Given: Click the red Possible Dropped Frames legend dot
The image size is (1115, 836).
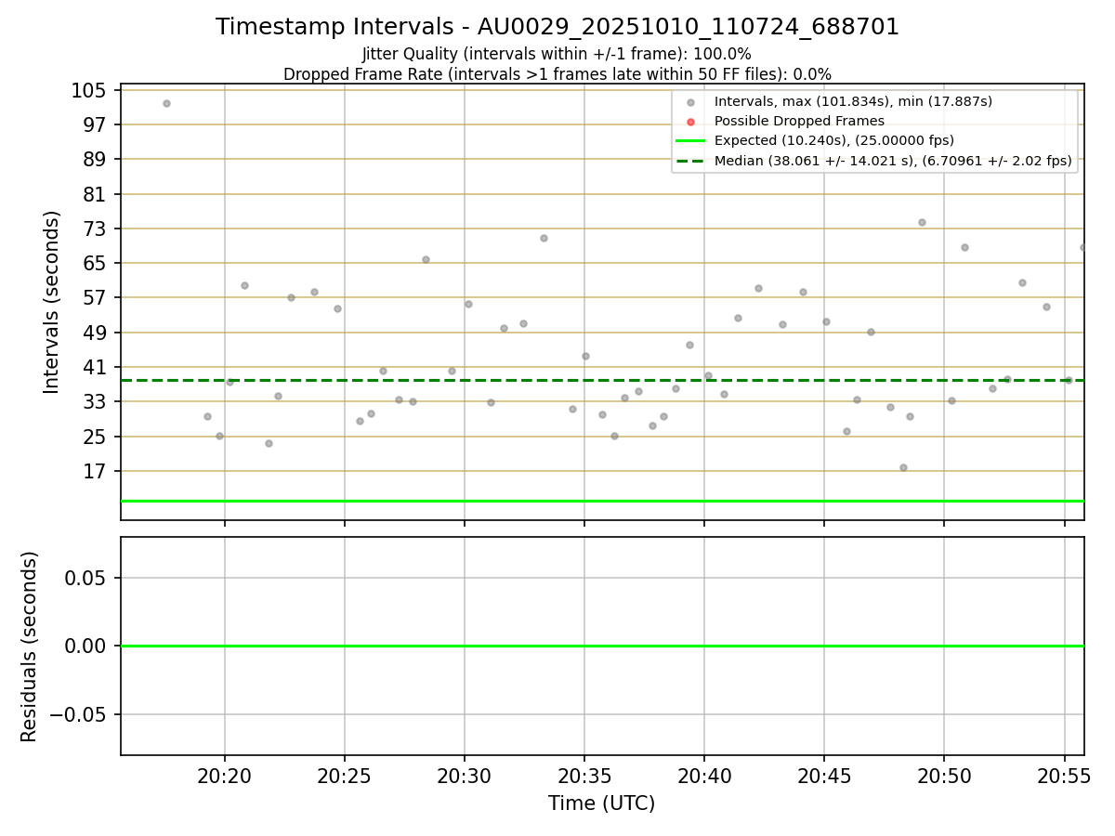Looking at the screenshot, I should click(690, 122).
